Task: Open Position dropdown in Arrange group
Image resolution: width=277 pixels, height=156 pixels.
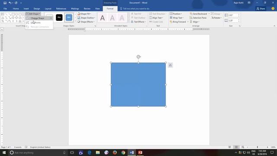Action: pos(176,14)
